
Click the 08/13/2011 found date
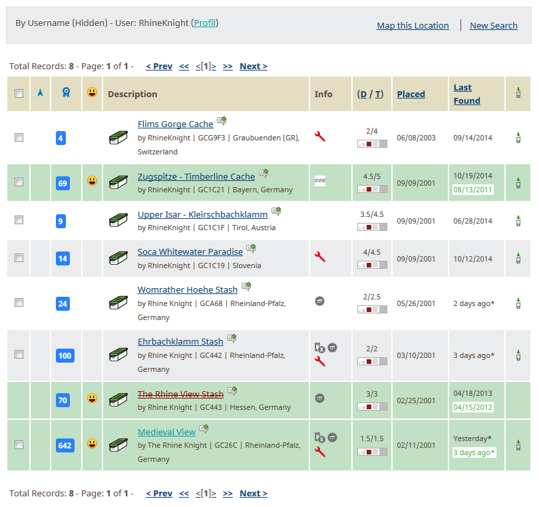tap(472, 190)
